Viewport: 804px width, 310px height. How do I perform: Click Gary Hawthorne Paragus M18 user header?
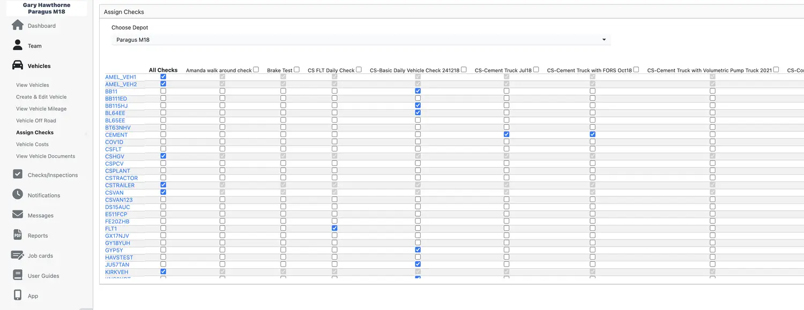(47, 8)
